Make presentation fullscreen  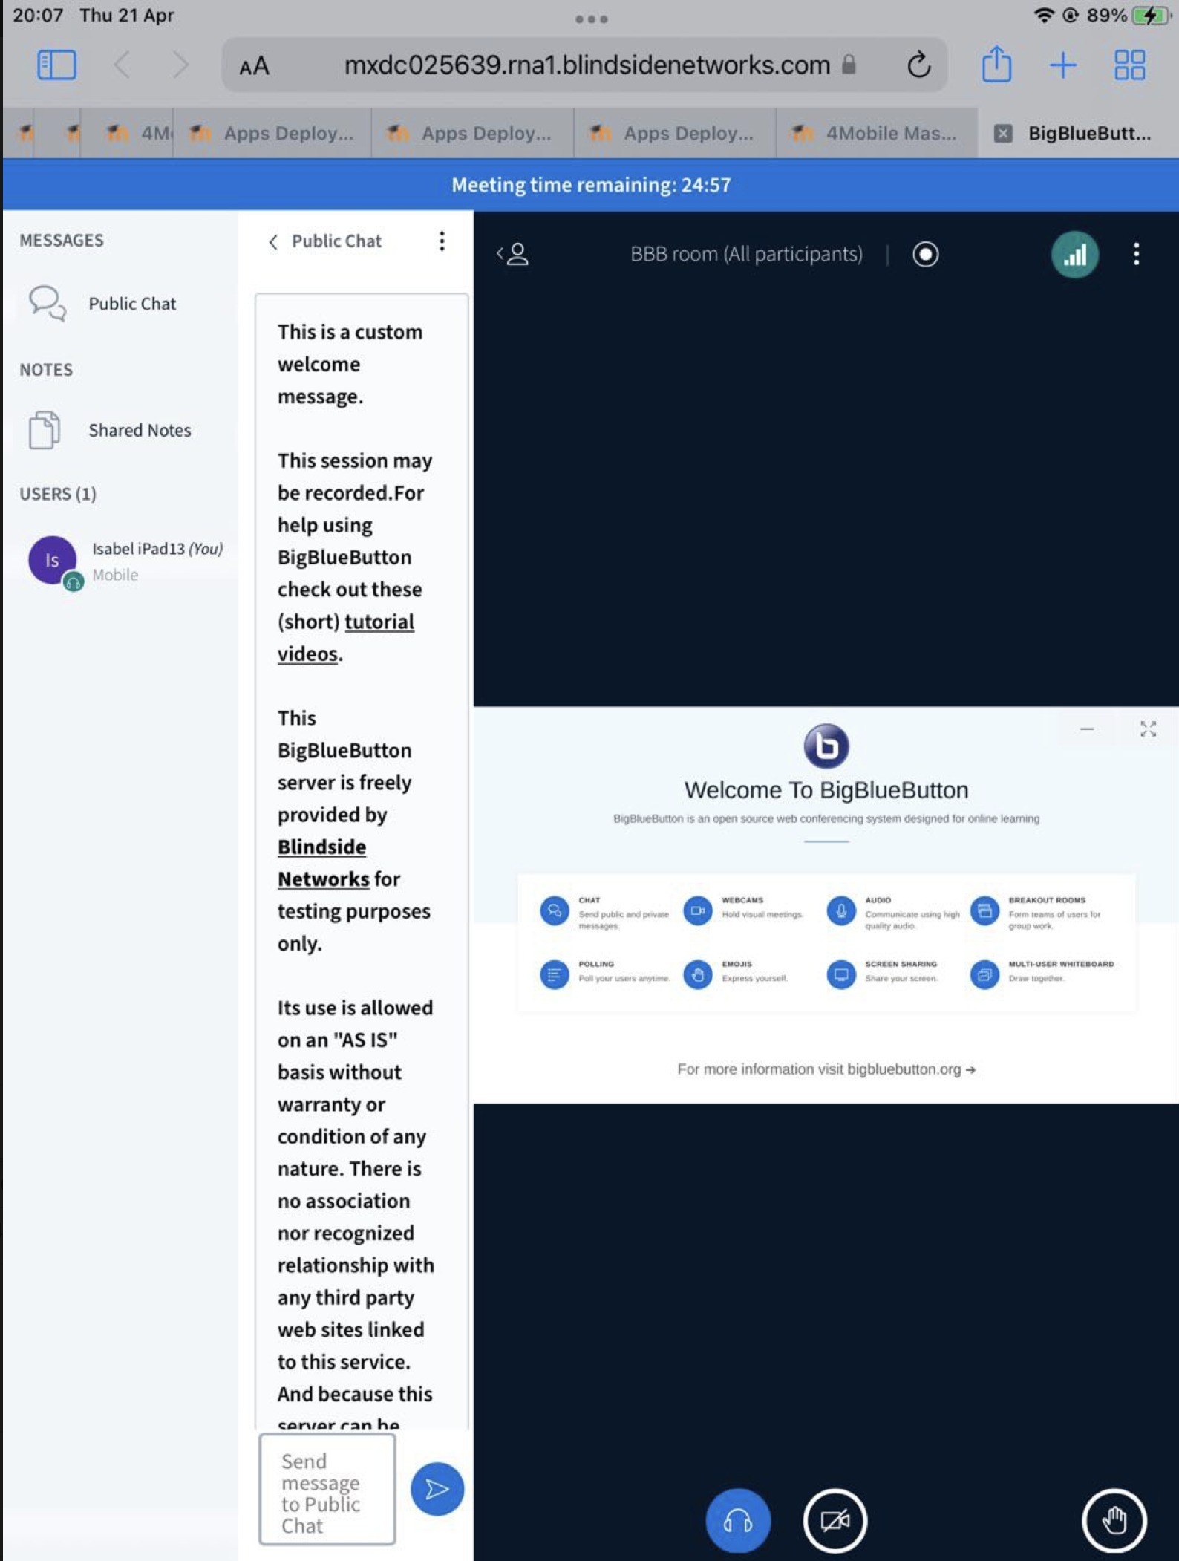1148,729
